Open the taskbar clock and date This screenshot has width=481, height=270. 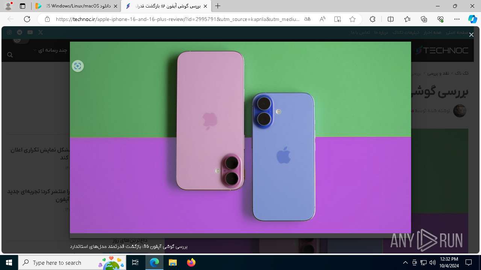(x=449, y=262)
